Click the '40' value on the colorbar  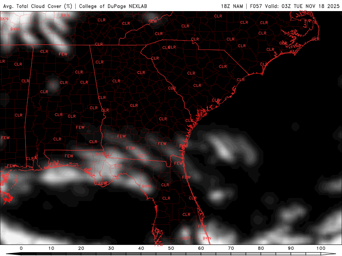click(141, 248)
